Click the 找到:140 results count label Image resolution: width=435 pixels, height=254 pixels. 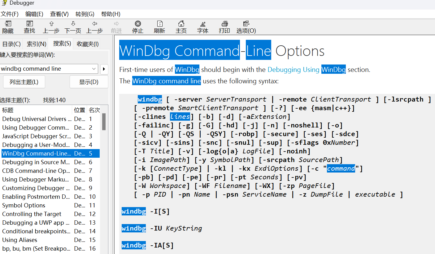tap(54, 100)
